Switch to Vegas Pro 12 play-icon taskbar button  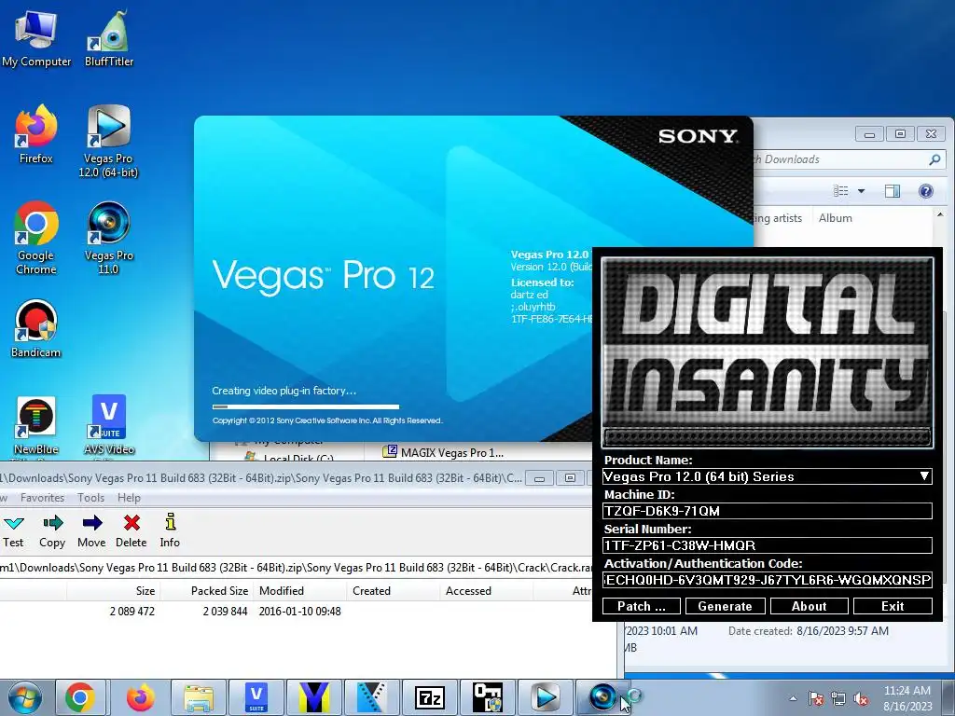click(545, 697)
